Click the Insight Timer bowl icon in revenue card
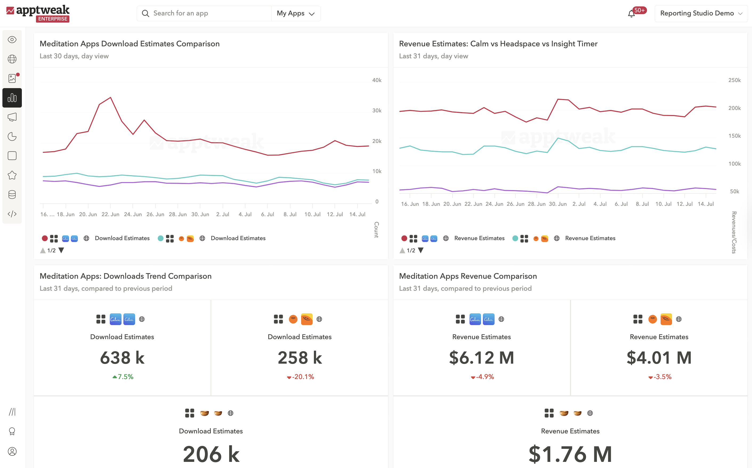 (564, 413)
